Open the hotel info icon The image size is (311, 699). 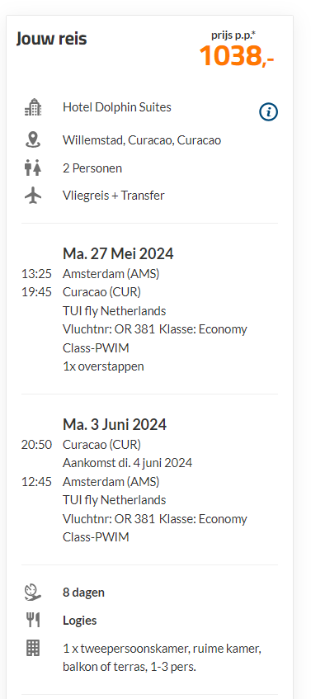268,112
